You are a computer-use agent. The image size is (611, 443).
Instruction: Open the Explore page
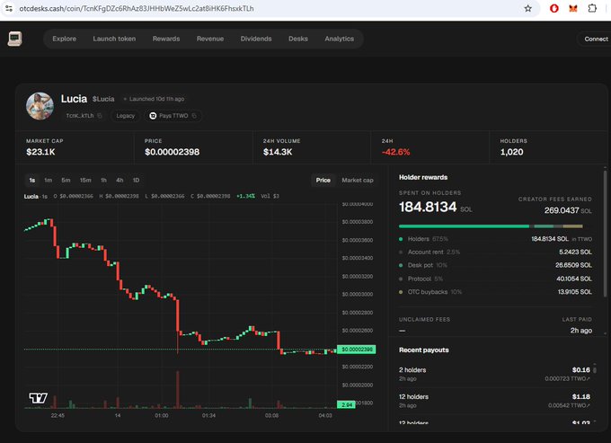pos(65,39)
